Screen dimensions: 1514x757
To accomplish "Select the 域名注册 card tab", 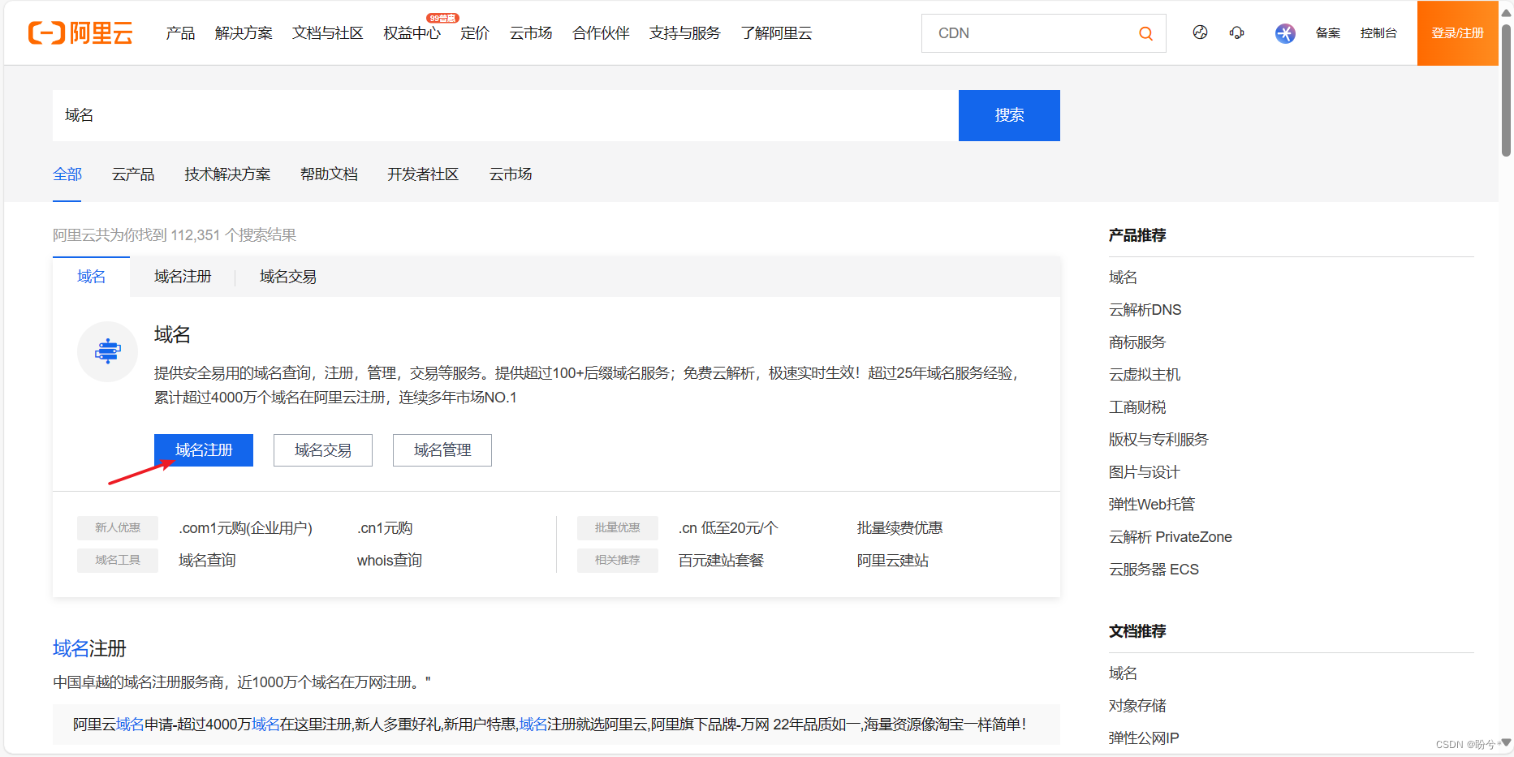I will 183,277.
